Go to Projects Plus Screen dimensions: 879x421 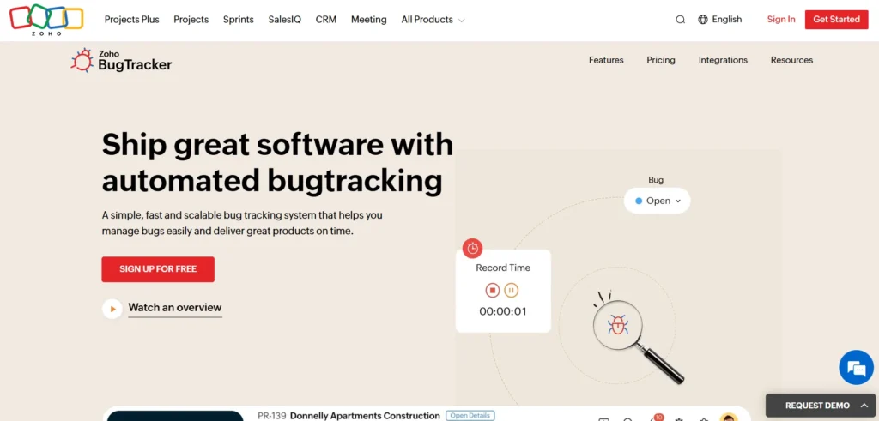(x=131, y=20)
